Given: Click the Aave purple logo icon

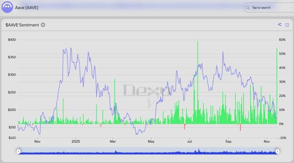Looking at the screenshot, I should [7, 7].
